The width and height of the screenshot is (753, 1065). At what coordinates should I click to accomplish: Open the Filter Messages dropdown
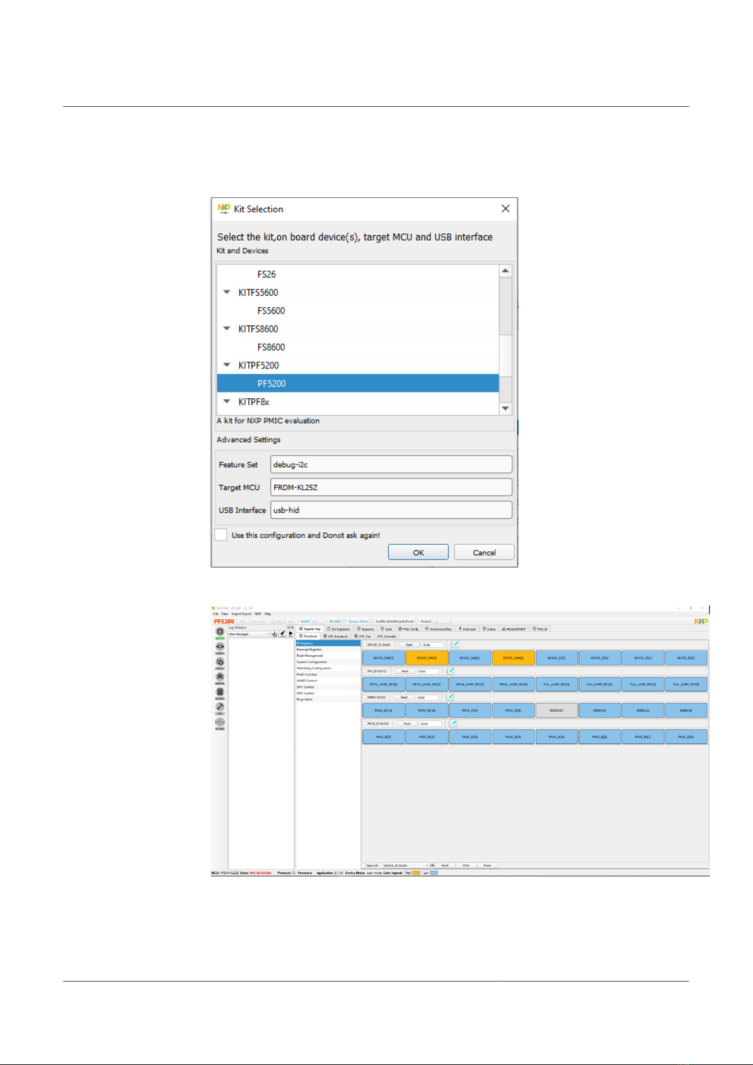pyautogui.click(x=249, y=634)
